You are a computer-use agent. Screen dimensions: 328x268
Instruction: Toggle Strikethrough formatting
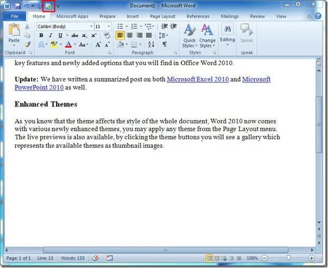[x=75, y=35]
